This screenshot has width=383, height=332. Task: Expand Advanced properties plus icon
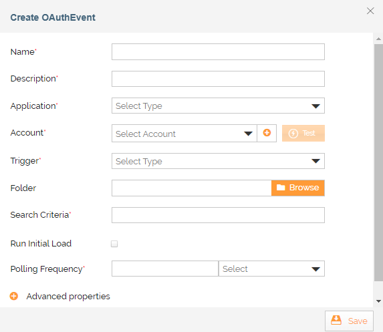pos(14,296)
